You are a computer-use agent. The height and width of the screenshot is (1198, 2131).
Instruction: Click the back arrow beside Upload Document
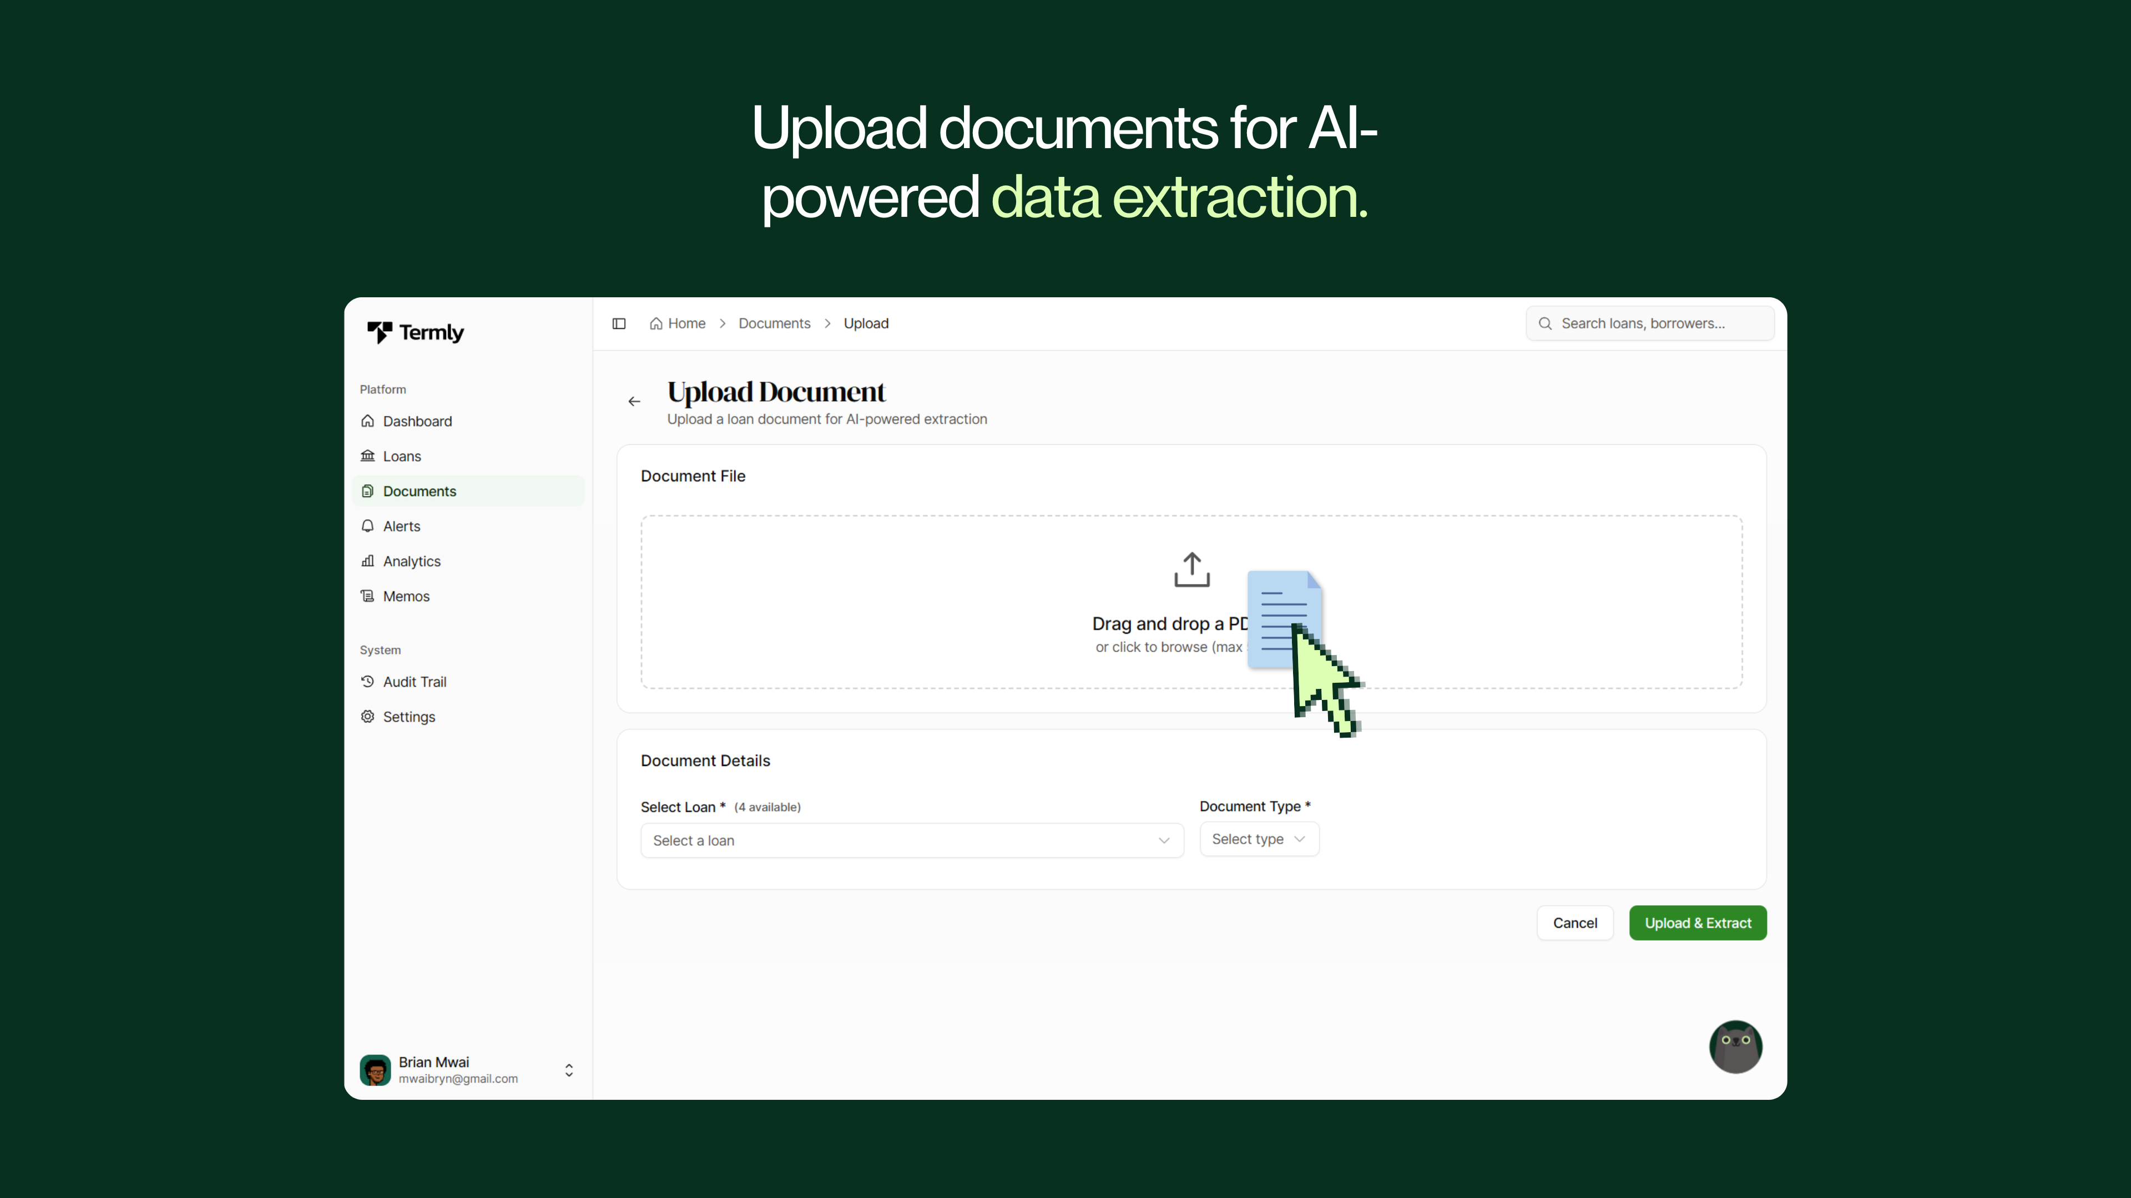point(634,402)
